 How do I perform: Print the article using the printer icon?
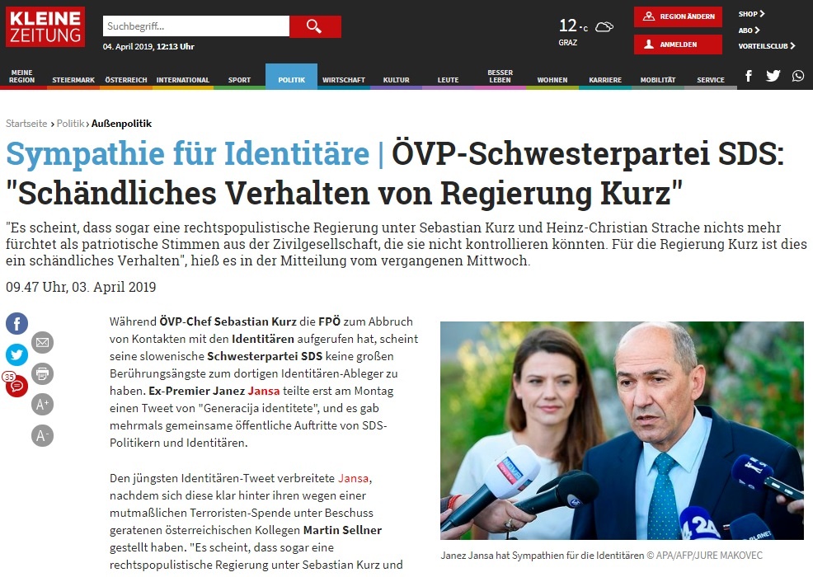(x=43, y=373)
